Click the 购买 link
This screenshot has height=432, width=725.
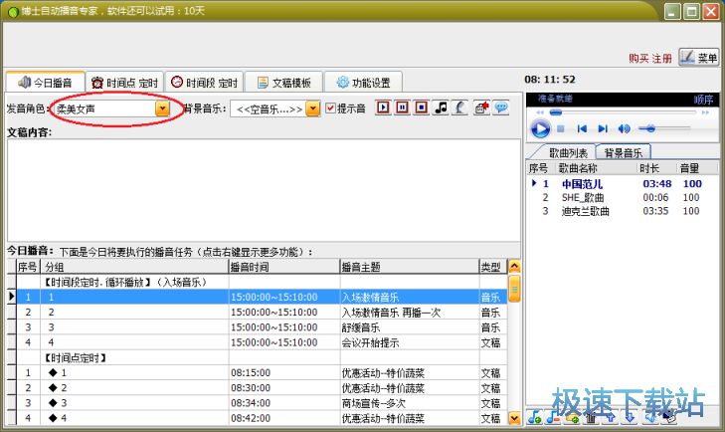pyautogui.click(x=638, y=59)
